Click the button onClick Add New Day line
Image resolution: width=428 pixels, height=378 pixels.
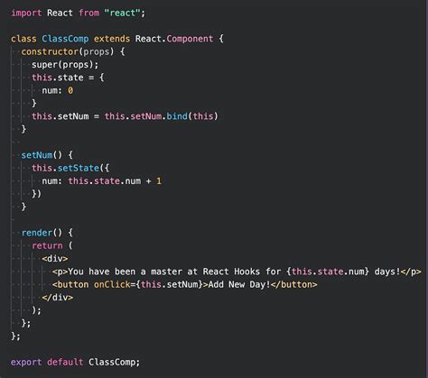[x=184, y=284]
